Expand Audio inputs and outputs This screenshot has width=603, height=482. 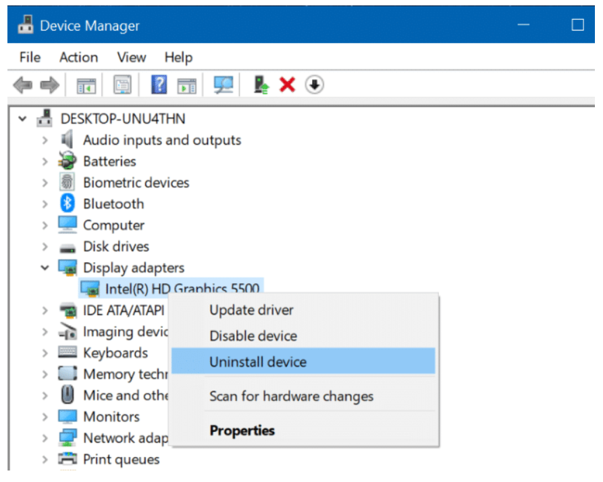point(45,140)
